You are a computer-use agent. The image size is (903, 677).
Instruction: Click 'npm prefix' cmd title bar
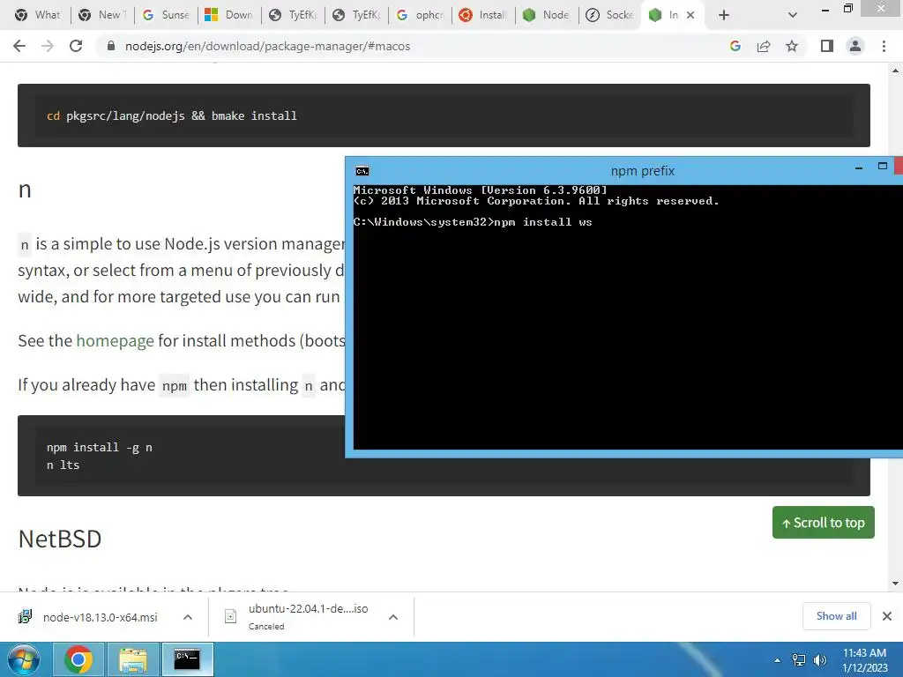643,171
